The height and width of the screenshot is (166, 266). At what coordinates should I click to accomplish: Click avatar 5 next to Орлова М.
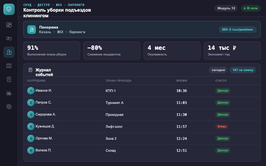31,138
